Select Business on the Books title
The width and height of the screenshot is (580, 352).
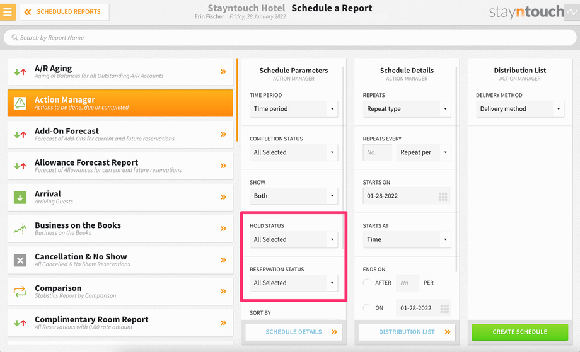[78, 225]
